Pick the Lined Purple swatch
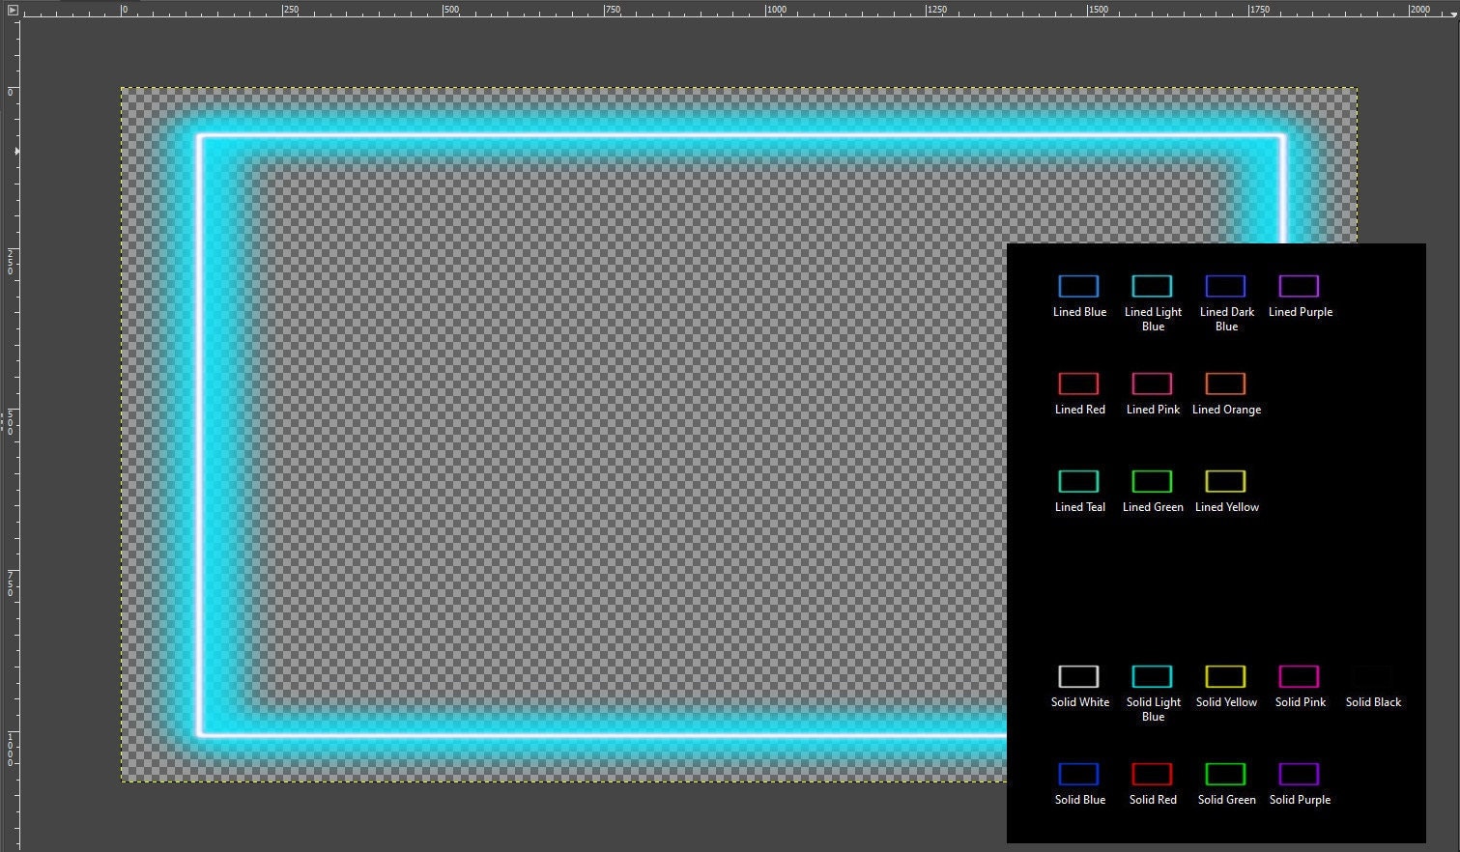Screen dimensions: 1460x852 tap(1300, 286)
